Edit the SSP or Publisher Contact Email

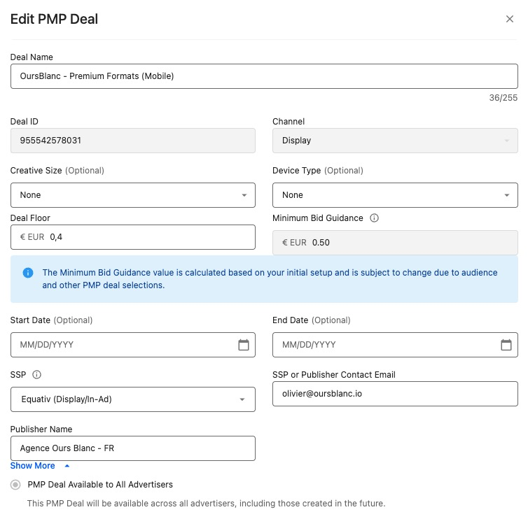click(394, 394)
